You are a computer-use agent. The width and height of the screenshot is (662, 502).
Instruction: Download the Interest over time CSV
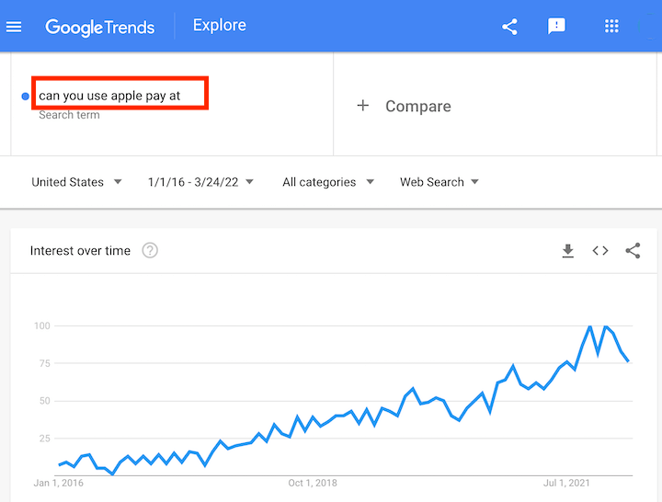(568, 251)
